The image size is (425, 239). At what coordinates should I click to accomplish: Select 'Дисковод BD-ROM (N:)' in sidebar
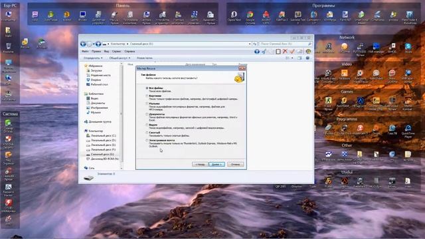pos(102,159)
